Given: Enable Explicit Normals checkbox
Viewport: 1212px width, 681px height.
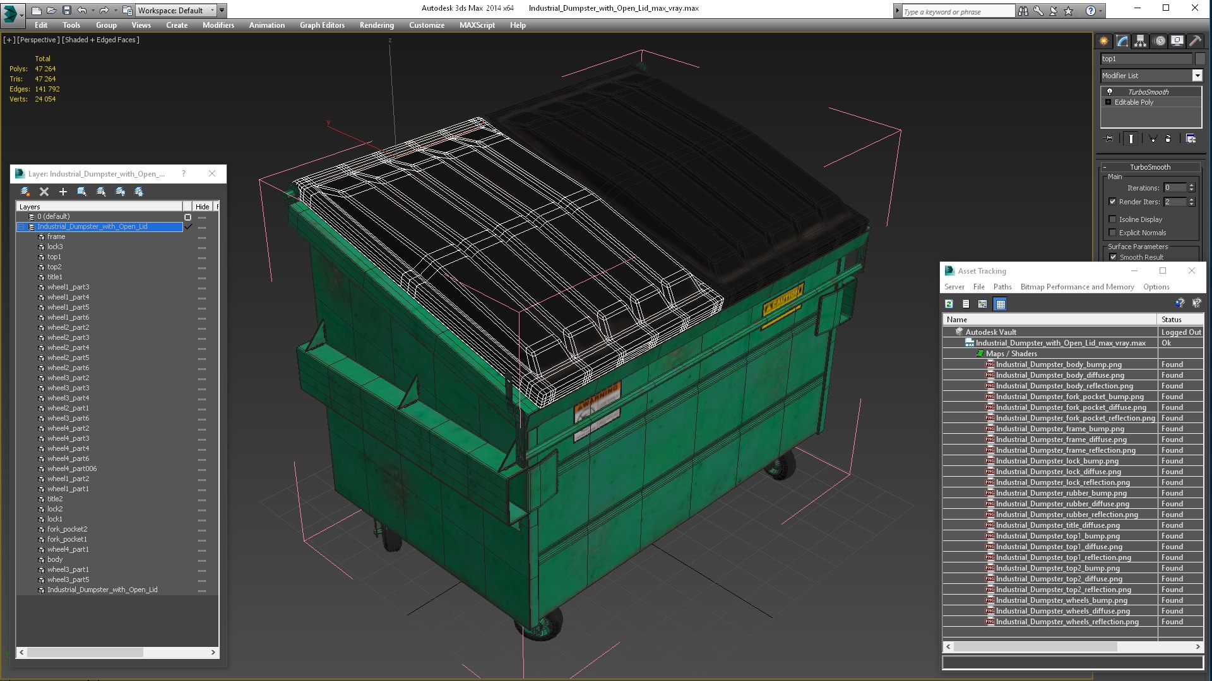Looking at the screenshot, I should click(1112, 233).
